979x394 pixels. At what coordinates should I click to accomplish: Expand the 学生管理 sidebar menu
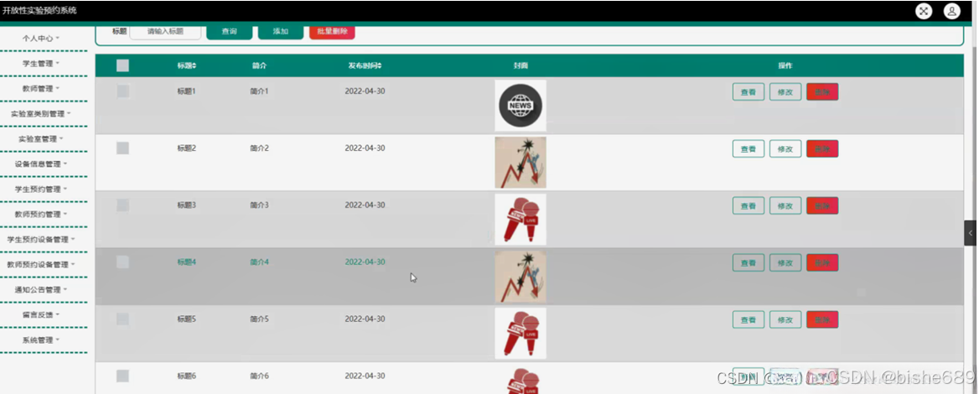(41, 63)
